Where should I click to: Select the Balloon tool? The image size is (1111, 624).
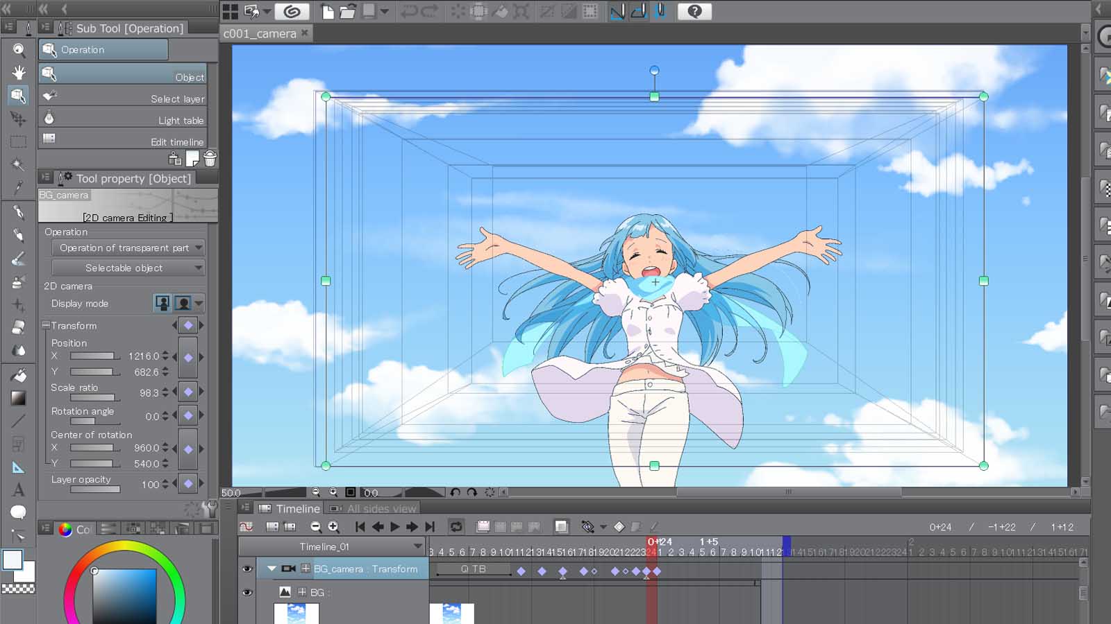pos(19,512)
